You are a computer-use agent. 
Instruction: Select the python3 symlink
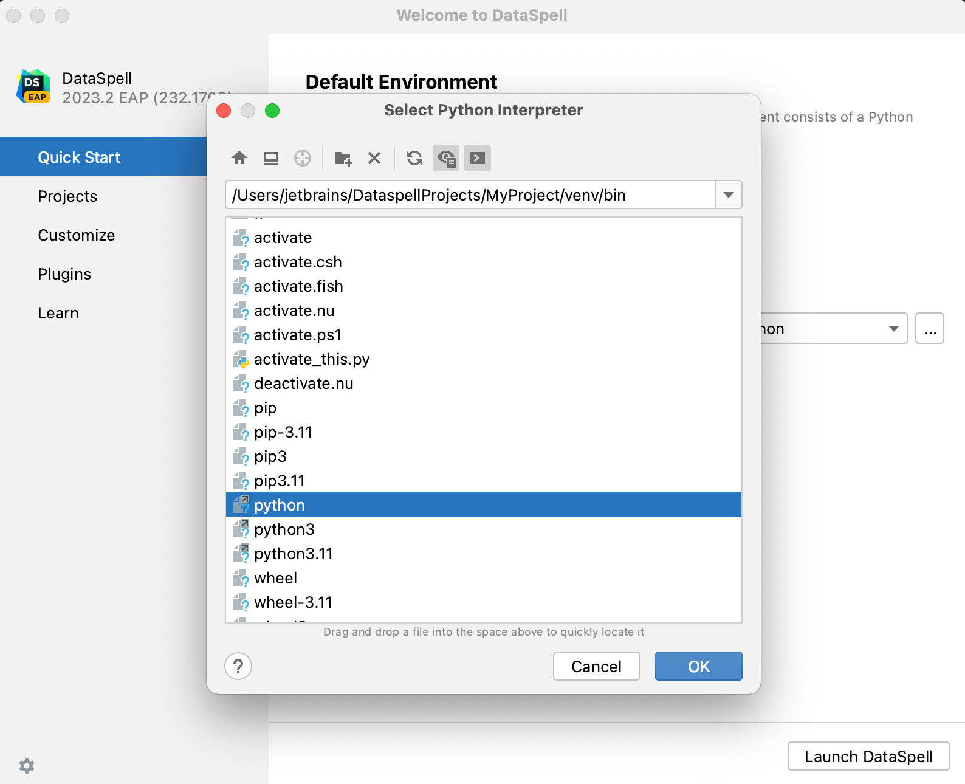click(484, 529)
